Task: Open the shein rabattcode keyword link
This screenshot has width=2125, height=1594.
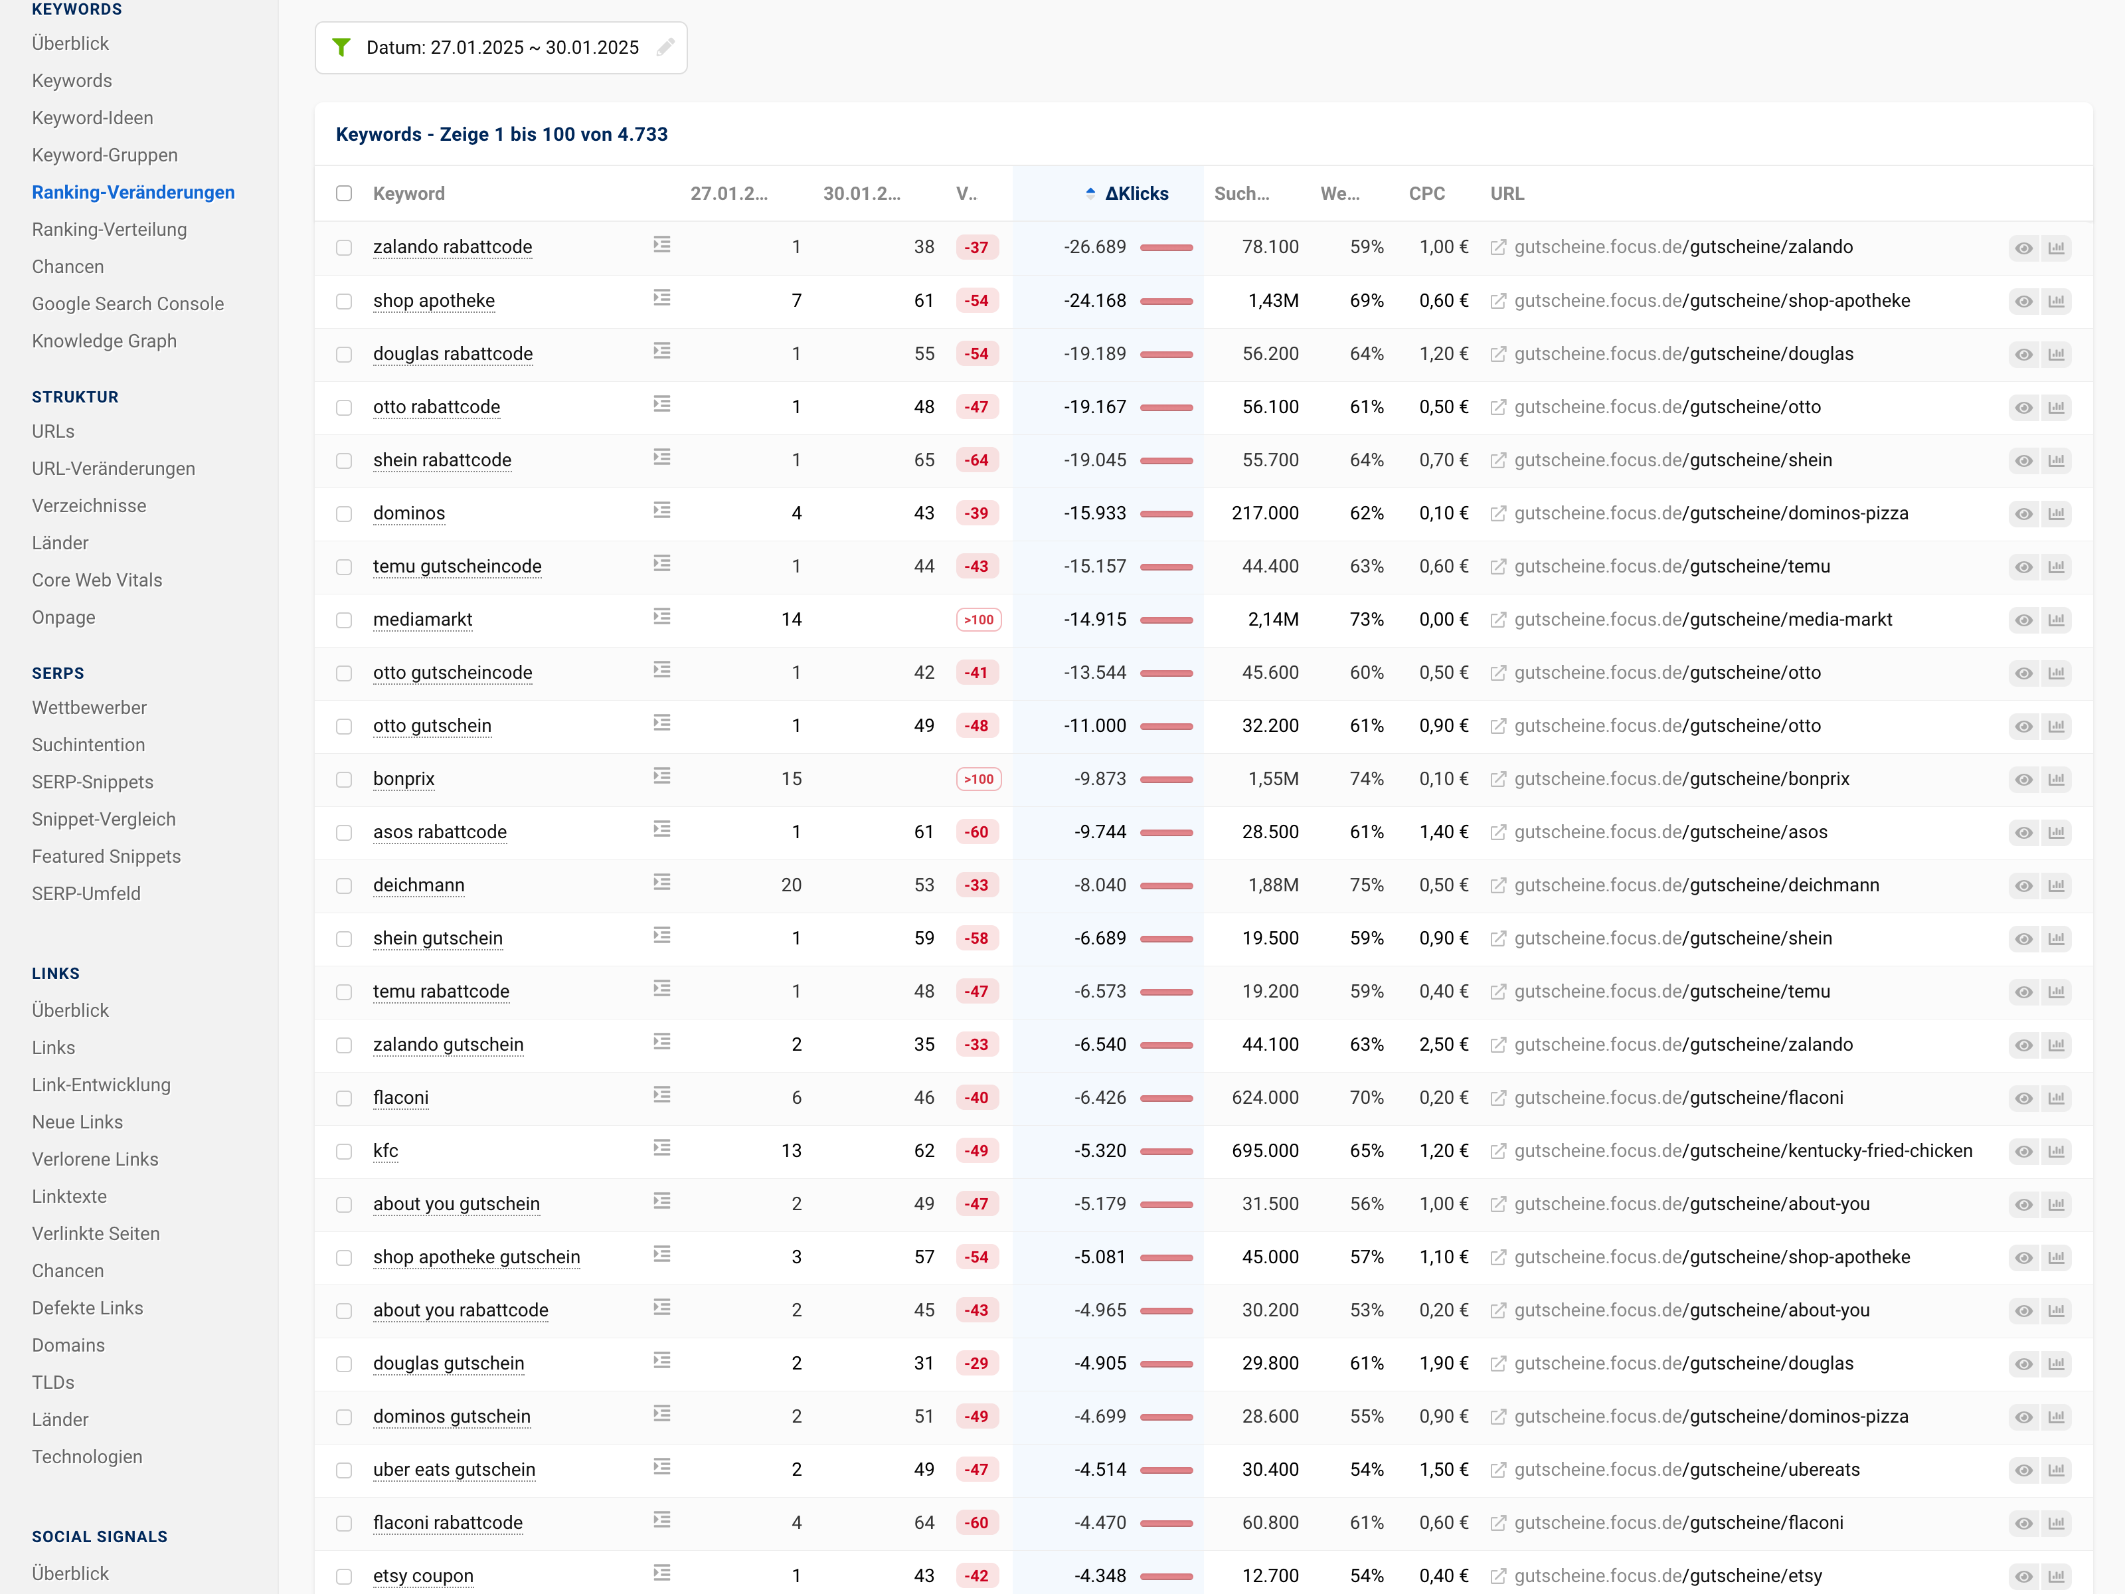Action: click(x=442, y=460)
